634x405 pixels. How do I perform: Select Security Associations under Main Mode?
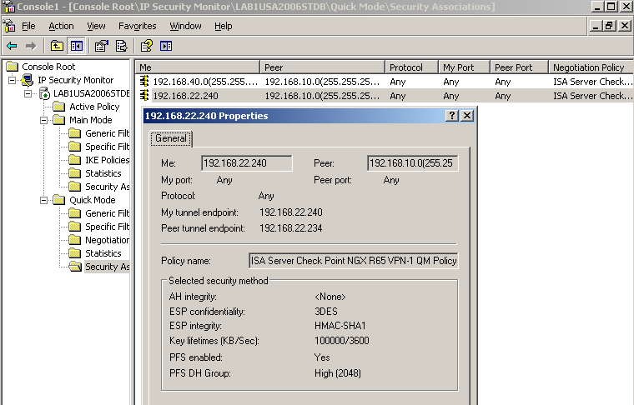pos(107,187)
